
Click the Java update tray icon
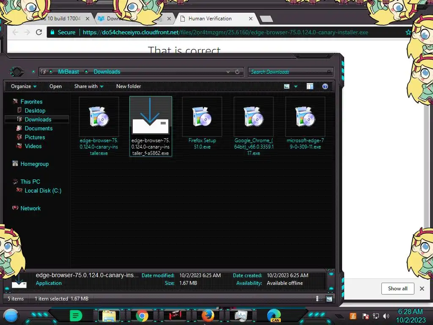(x=353, y=316)
